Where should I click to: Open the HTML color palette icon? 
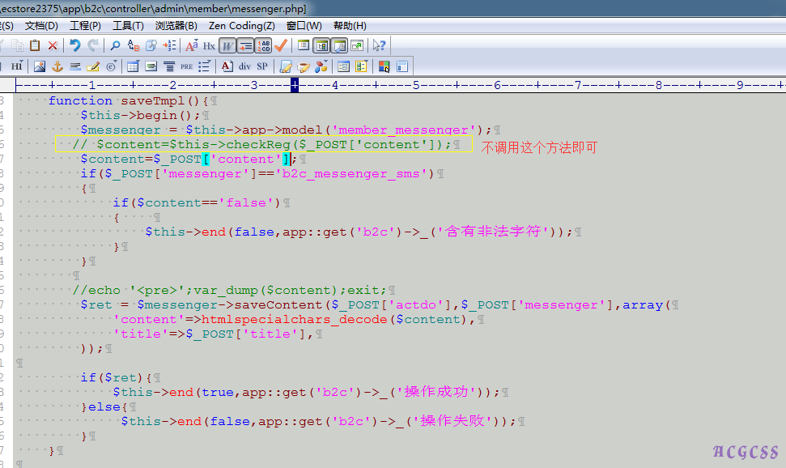(384, 66)
